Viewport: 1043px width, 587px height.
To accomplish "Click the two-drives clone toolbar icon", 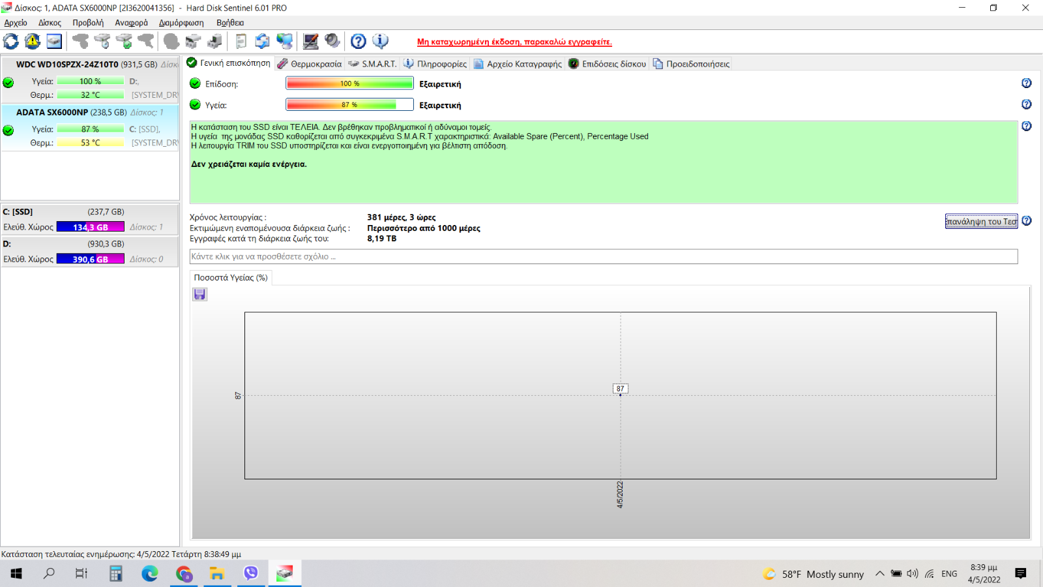I will [x=193, y=42].
